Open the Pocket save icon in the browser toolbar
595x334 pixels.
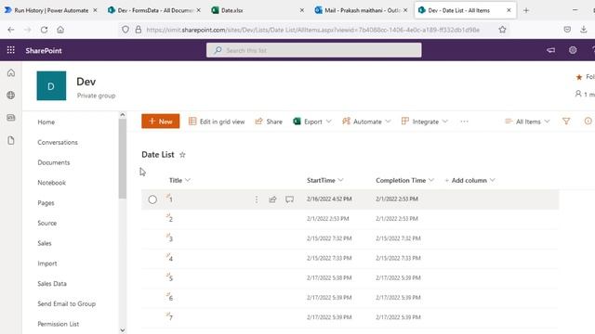(567, 30)
